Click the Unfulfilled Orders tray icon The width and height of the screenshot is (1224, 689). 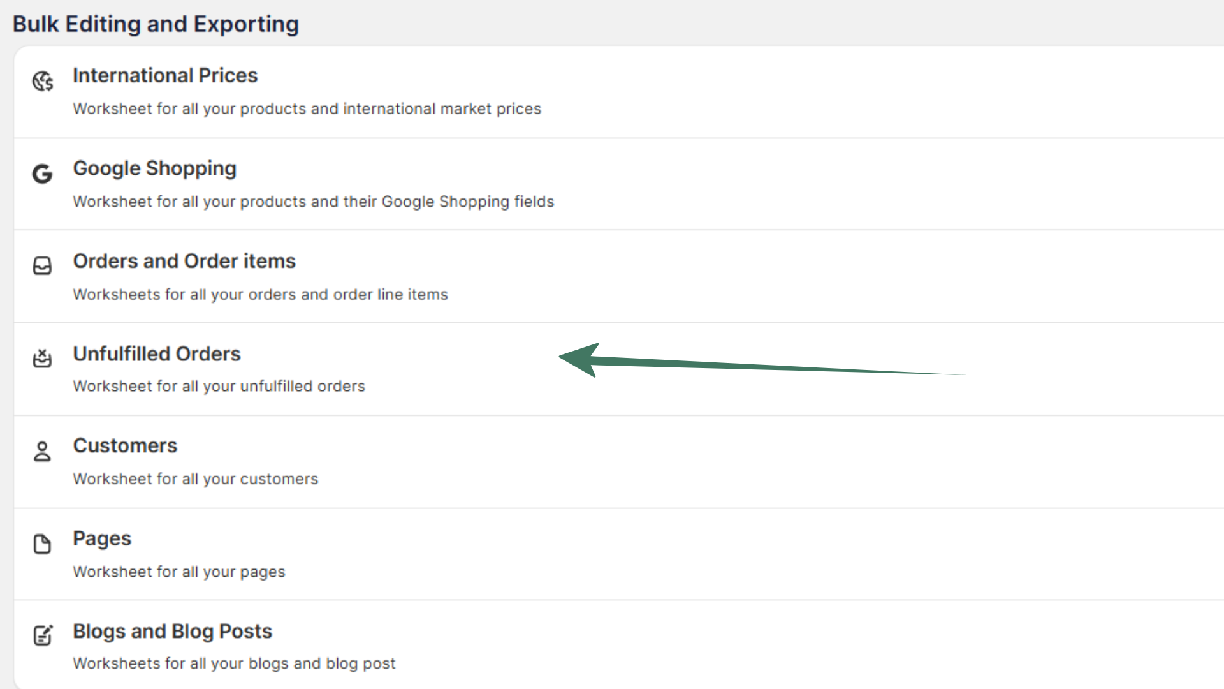pyautogui.click(x=43, y=359)
